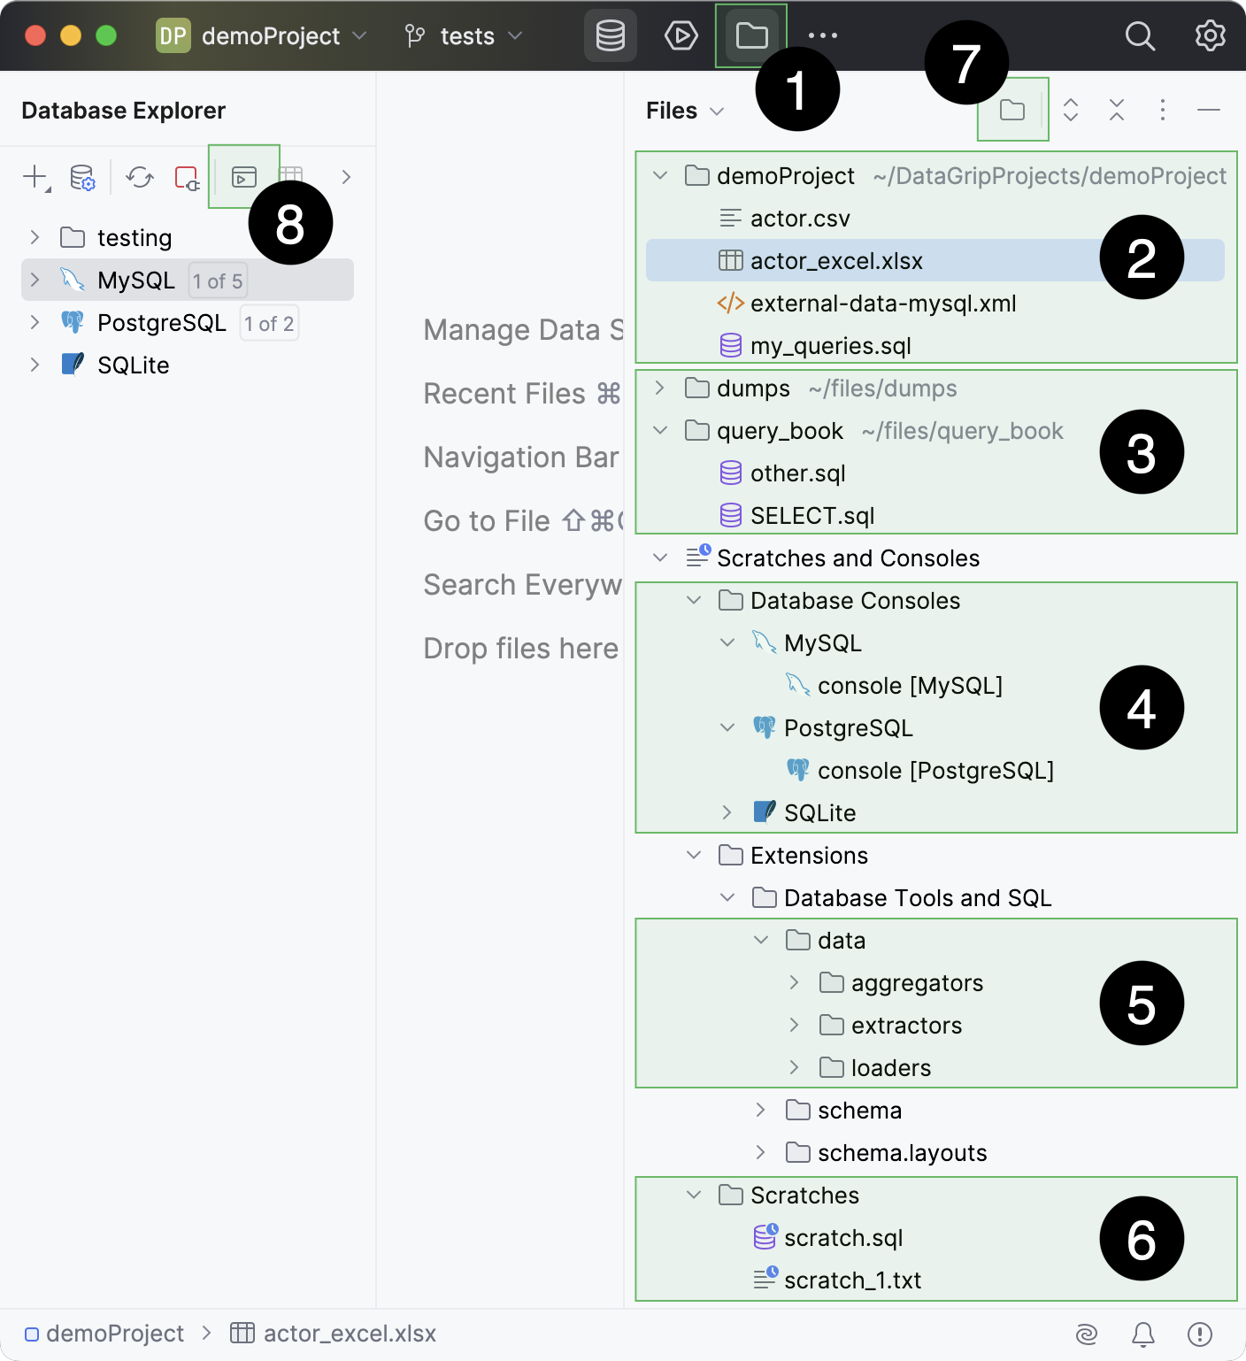
Task: Open the notifications bell in status bar
Action: click(1142, 1333)
